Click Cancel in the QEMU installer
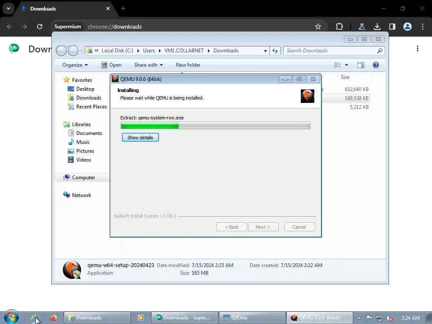The height and width of the screenshot is (324, 432). 299,227
